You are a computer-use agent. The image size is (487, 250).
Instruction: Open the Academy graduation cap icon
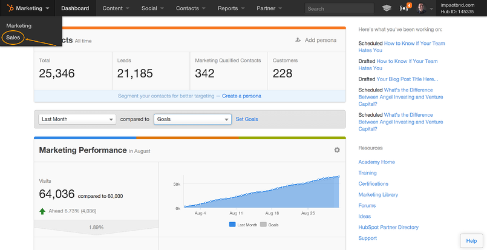click(387, 8)
